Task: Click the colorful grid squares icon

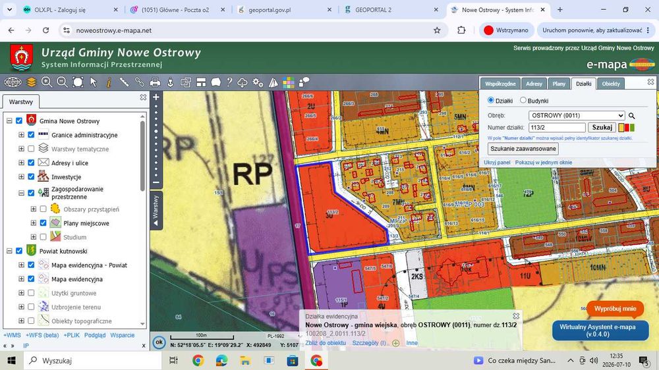Action: click(x=289, y=82)
